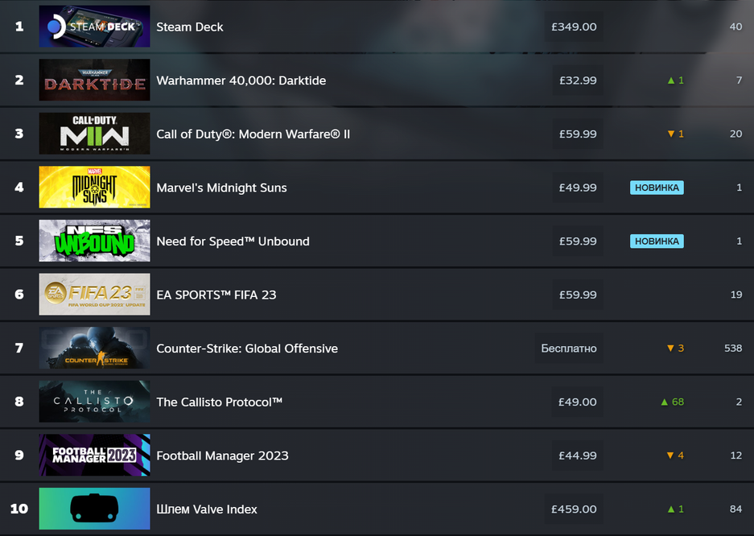This screenshot has height=536, width=754.
Task: Open the NFS Unbound capsule image
Action: tap(94, 241)
